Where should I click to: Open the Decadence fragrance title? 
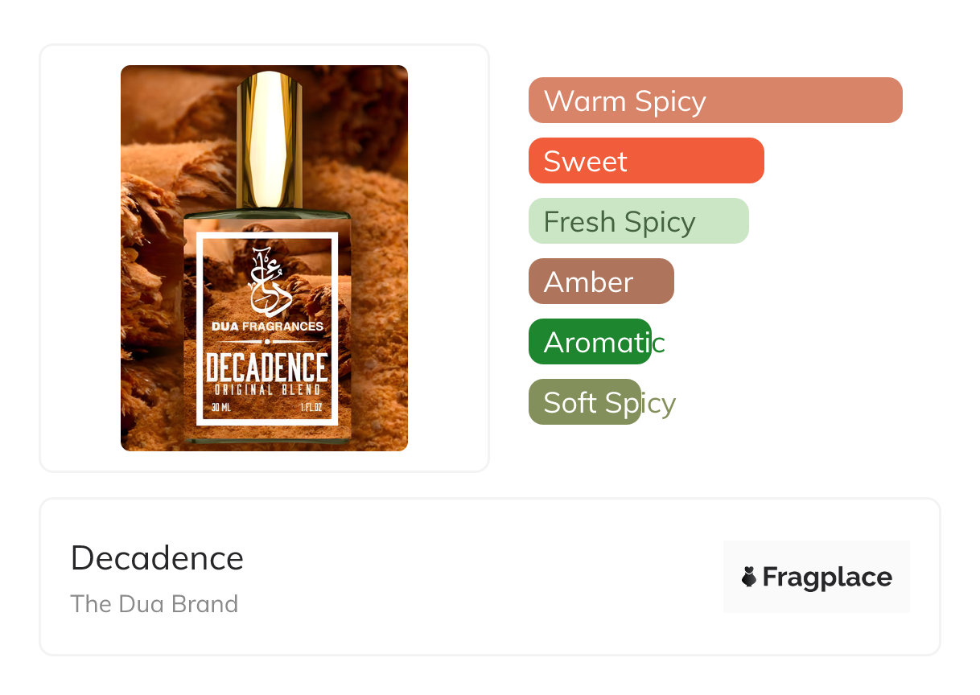click(157, 558)
